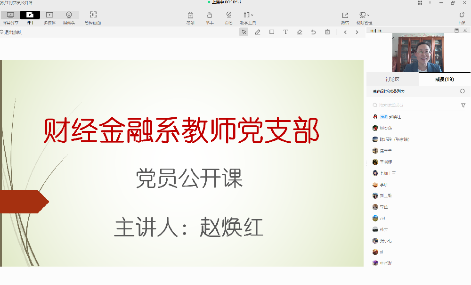Click the member search field
Image resolution: width=471 pixels, height=285 pixels.
tap(414, 105)
